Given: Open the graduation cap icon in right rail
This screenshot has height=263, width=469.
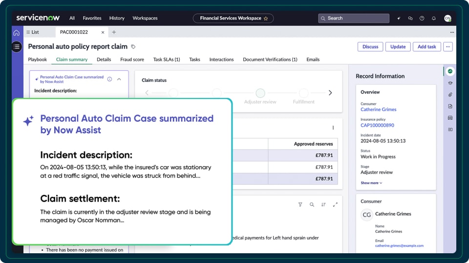Looking at the screenshot, I should pyautogui.click(x=450, y=83).
